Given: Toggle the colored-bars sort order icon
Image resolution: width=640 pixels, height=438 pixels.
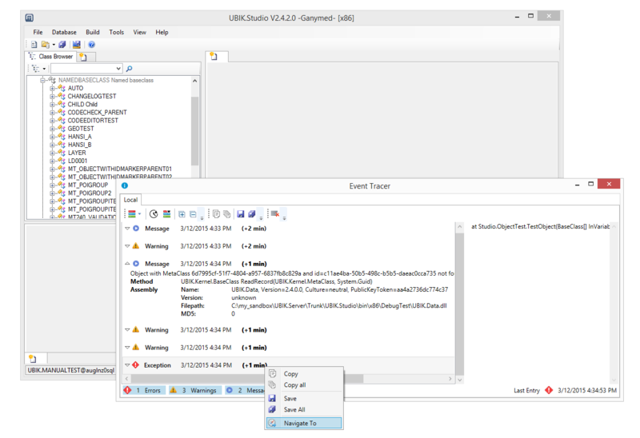Looking at the screenshot, I should click(166, 214).
